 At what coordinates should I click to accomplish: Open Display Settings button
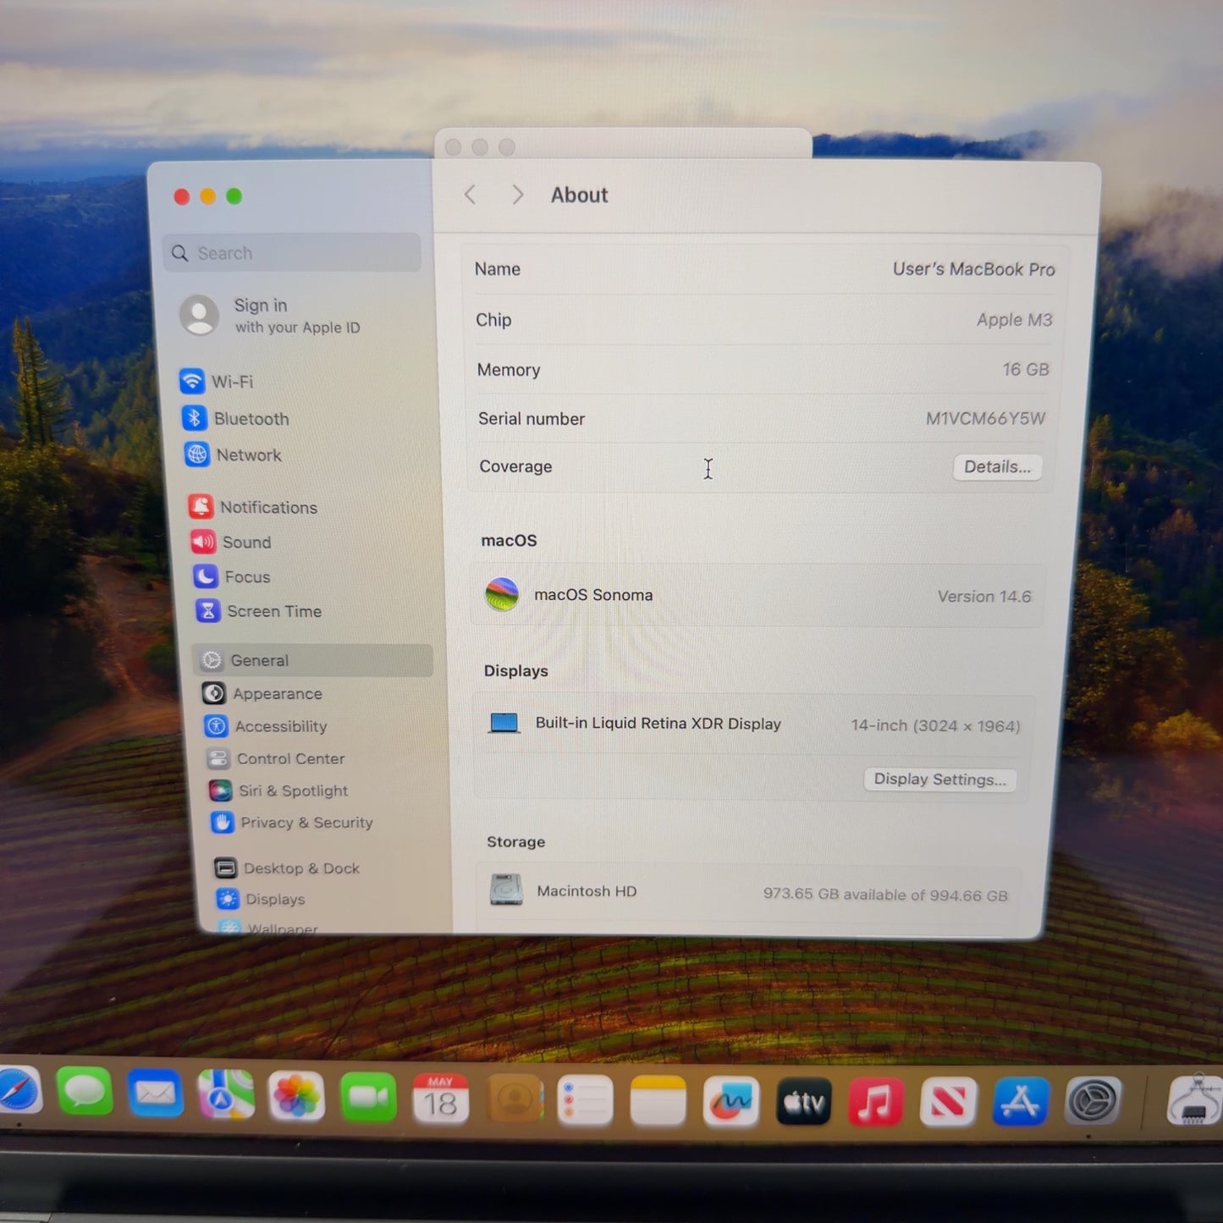[940, 780]
